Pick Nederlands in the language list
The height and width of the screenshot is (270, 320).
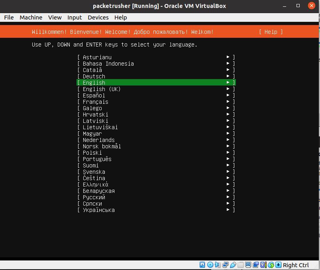point(98,140)
